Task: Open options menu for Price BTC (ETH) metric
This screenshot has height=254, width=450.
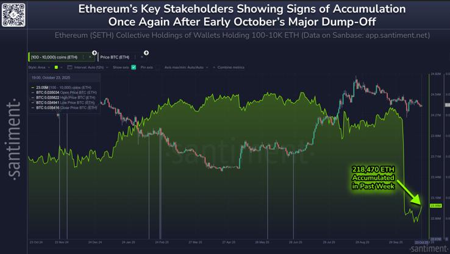Action: [135, 57]
